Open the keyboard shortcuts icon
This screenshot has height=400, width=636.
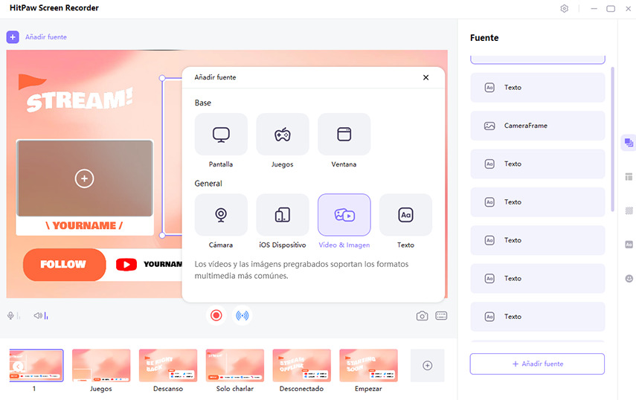441,316
